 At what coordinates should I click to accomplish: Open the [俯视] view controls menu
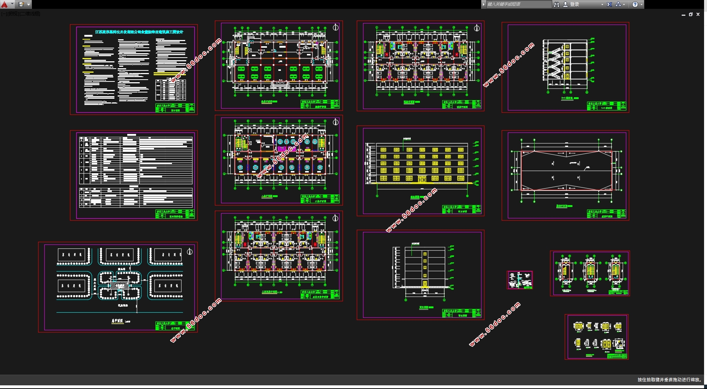13,14
